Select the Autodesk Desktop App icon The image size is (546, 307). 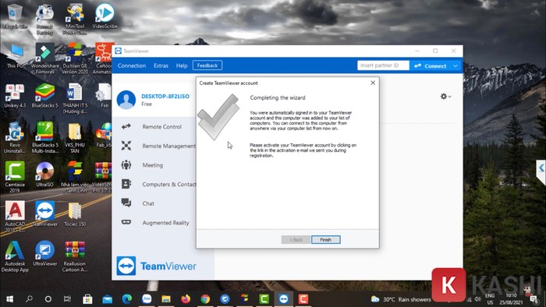14,256
